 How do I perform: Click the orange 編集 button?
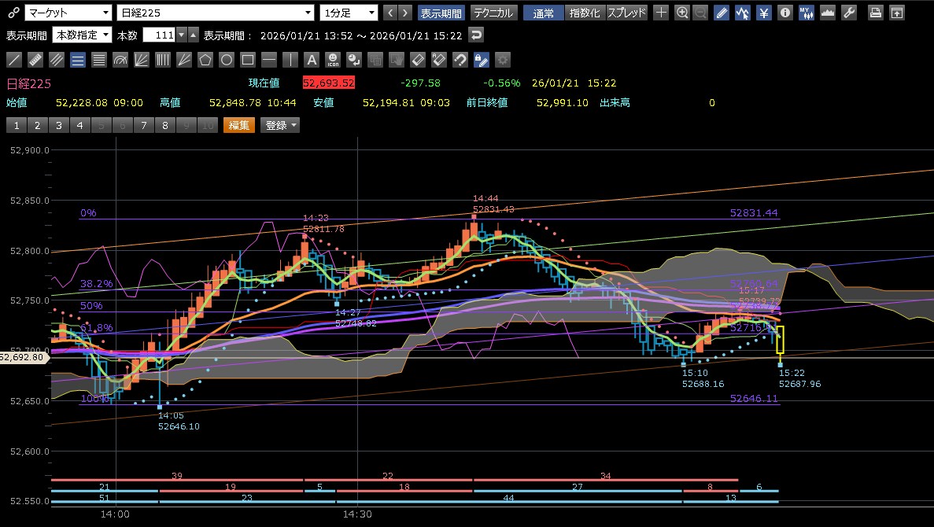click(x=239, y=125)
